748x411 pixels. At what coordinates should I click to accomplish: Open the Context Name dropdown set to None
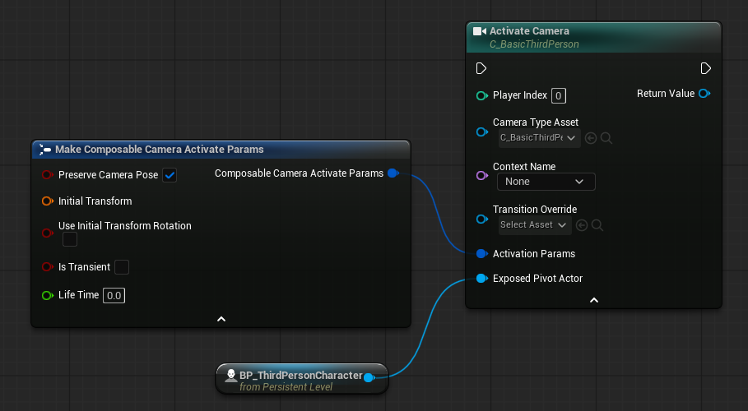546,182
